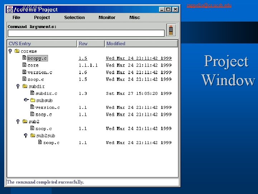258x194 pixels.
Task: Click the coreme folder icon
Action: (17, 51)
